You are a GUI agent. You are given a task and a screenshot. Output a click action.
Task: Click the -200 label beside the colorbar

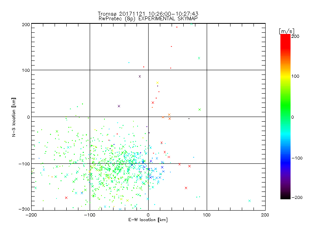(x=297, y=198)
